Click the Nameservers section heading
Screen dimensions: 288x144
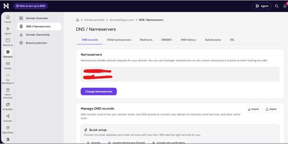click(x=91, y=55)
